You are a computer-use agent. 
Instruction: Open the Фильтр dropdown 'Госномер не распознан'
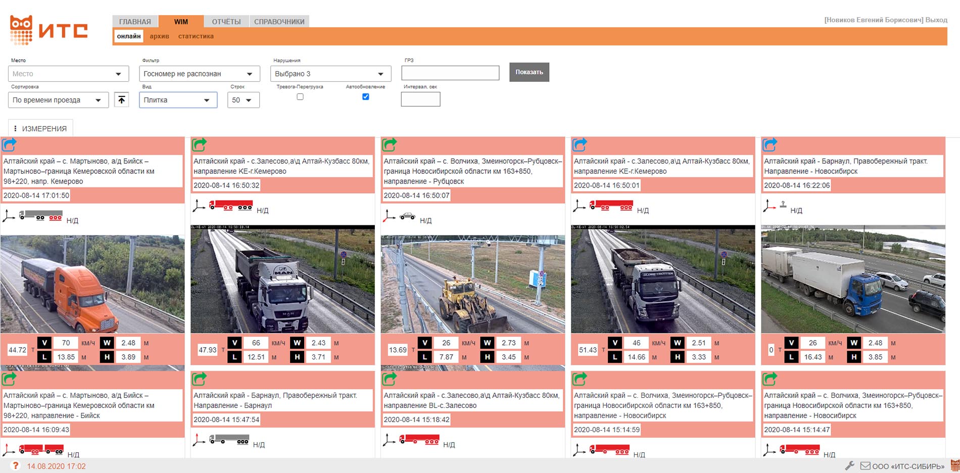coord(199,74)
